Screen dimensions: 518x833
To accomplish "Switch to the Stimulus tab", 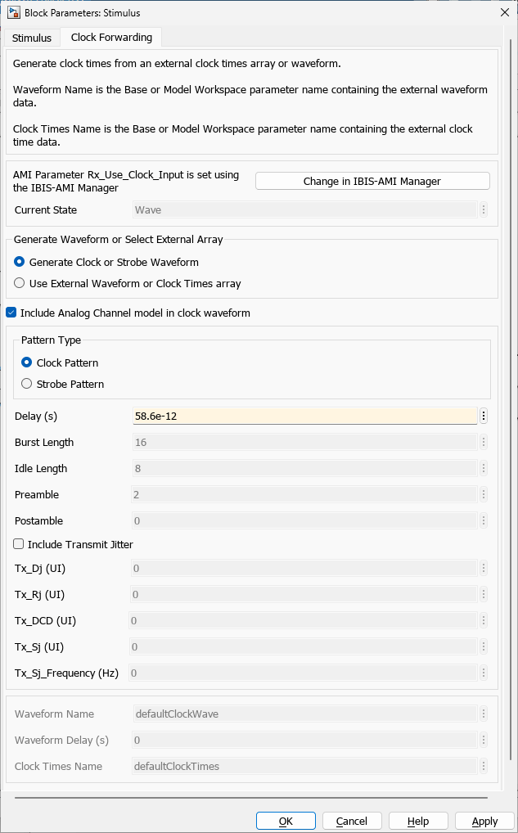I will (x=32, y=38).
